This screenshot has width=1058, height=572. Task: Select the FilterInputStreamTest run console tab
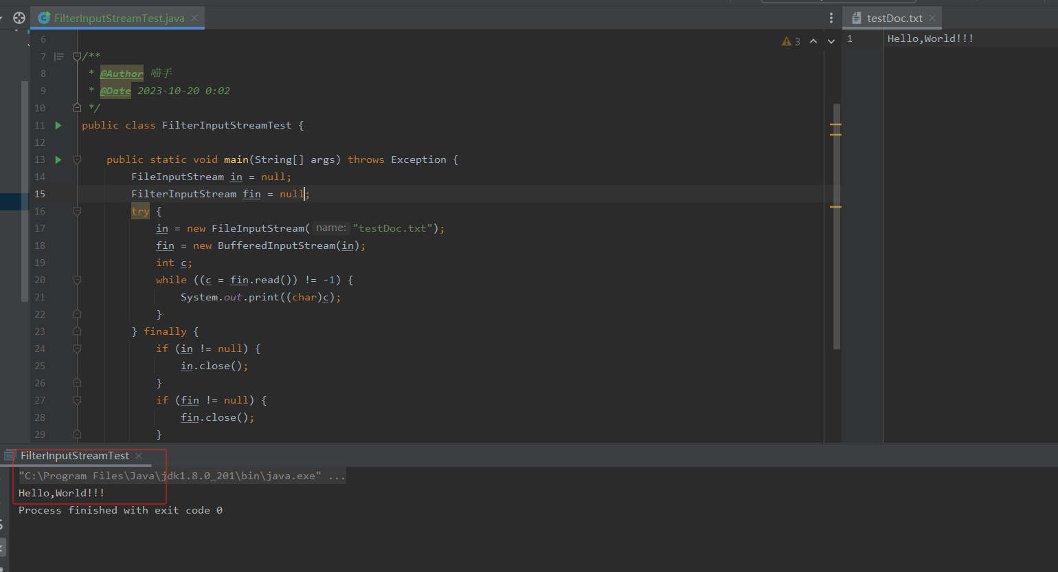pyautogui.click(x=75, y=456)
